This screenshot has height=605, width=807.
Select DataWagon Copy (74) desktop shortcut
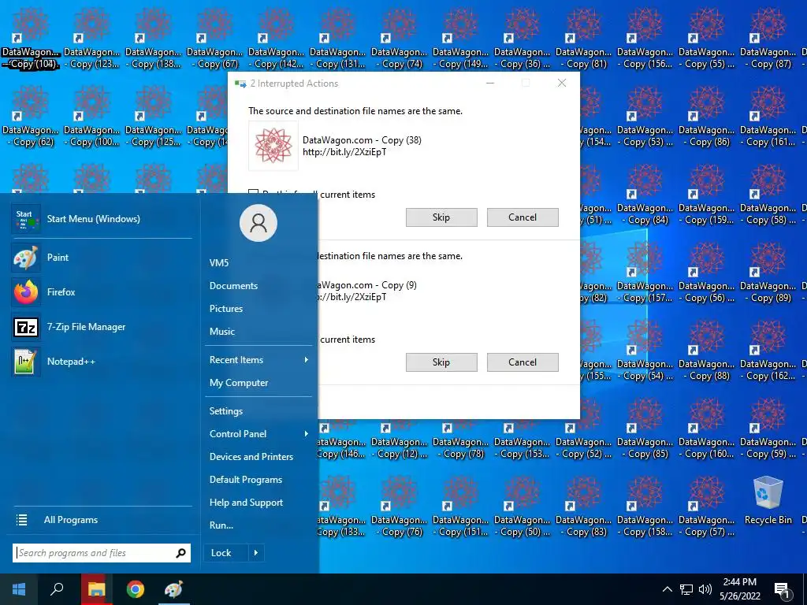tap(400, 36)
